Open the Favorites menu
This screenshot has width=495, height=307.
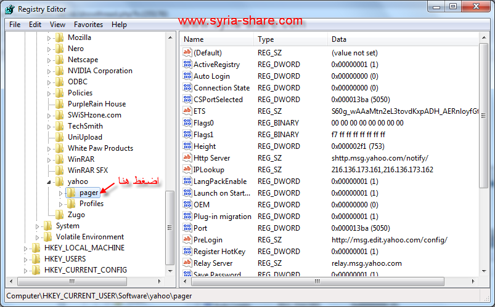coord(88,25)
